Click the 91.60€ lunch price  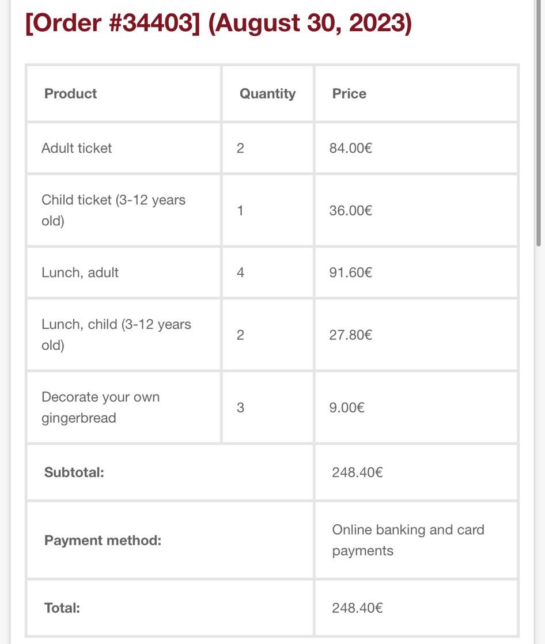point(350,272)
